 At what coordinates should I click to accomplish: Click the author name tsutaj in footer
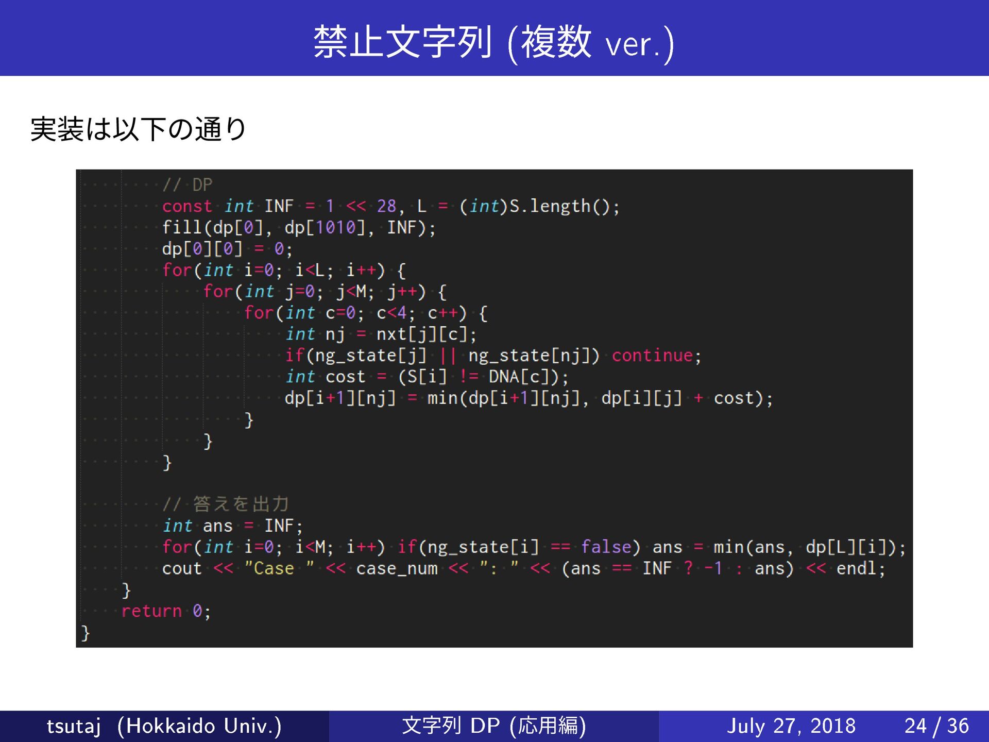pyautogui.click(x=74, y=726)
